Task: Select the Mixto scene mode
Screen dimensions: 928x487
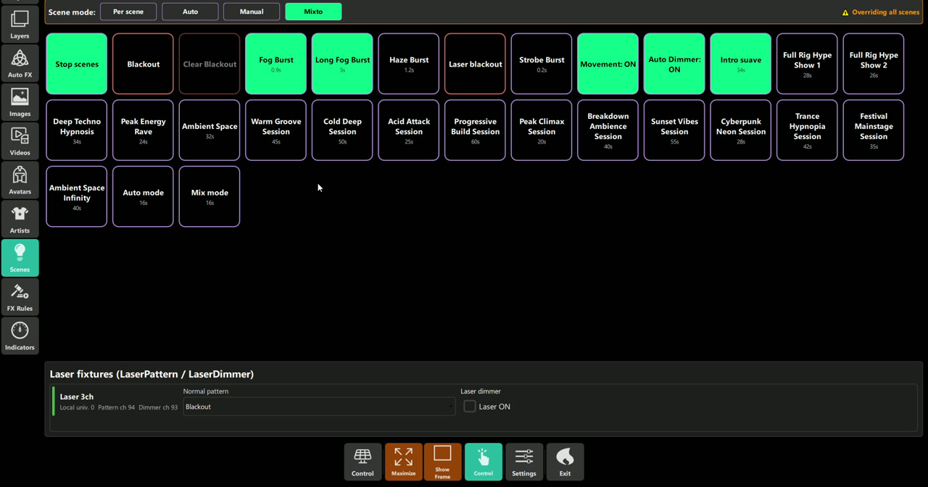Action: 313,12
